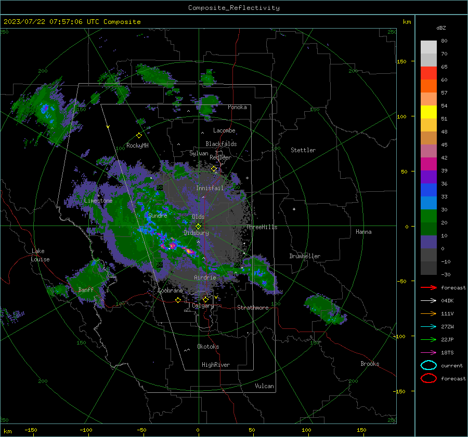Click the light gray 80 dBZ swatch
468x437 pixels.
(x=428, y=47)
